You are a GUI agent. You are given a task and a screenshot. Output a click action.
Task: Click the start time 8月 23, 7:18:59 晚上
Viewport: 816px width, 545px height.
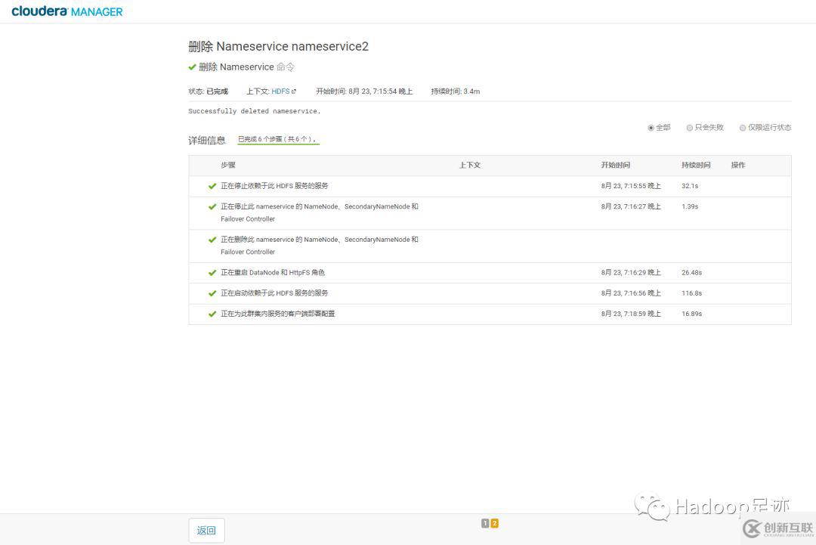(631, 314)
